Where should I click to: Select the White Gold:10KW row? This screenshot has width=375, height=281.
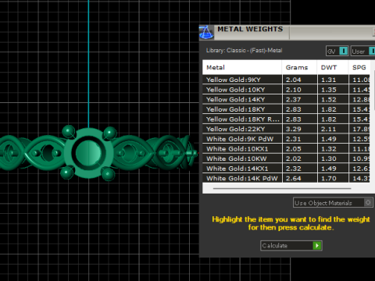coord(286,158)
